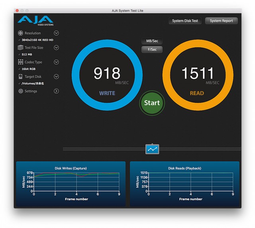Expand the Resolution dropdown arrow

[x=56, y=33]
